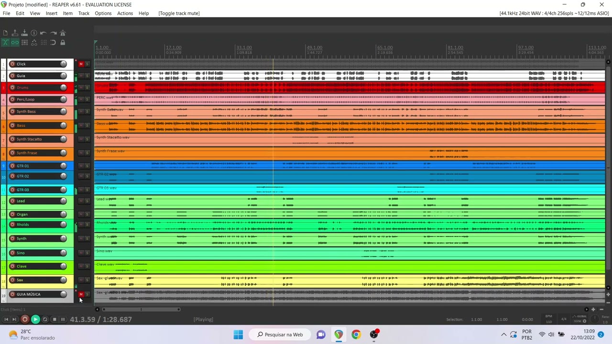Open the Actions menu

pyautogui.click(x=125, y=13)
